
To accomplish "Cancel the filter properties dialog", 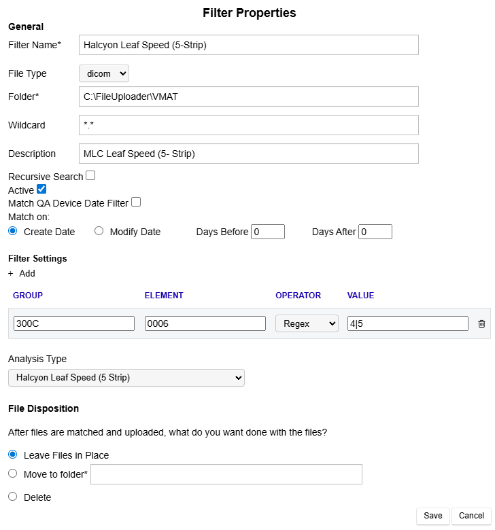I will click(471, 516).
